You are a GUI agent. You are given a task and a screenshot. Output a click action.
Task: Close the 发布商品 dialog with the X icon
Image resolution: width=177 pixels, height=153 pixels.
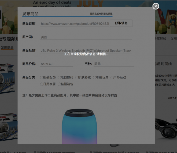(x=156, y=6)
